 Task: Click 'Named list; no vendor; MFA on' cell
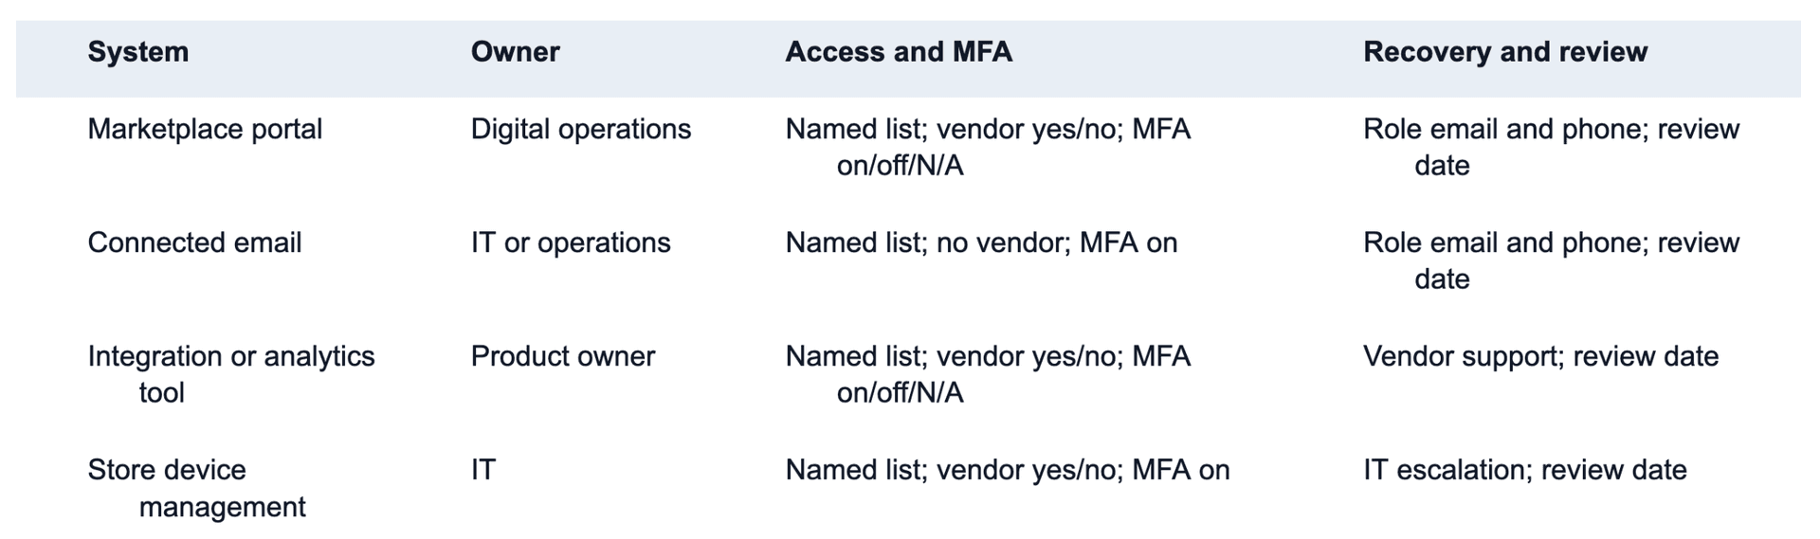[981, 243]
